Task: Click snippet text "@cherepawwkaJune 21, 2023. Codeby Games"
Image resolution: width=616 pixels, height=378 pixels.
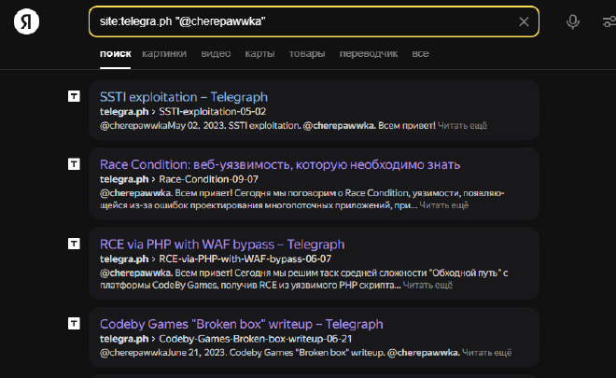Action: [196, 353]
